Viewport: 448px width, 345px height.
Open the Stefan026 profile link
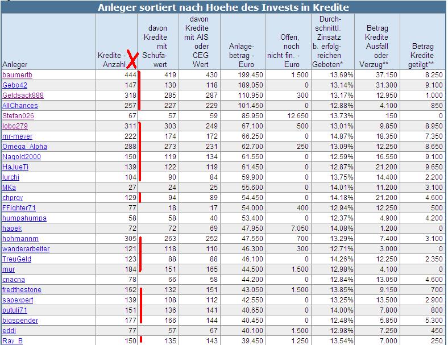[19, 116]
